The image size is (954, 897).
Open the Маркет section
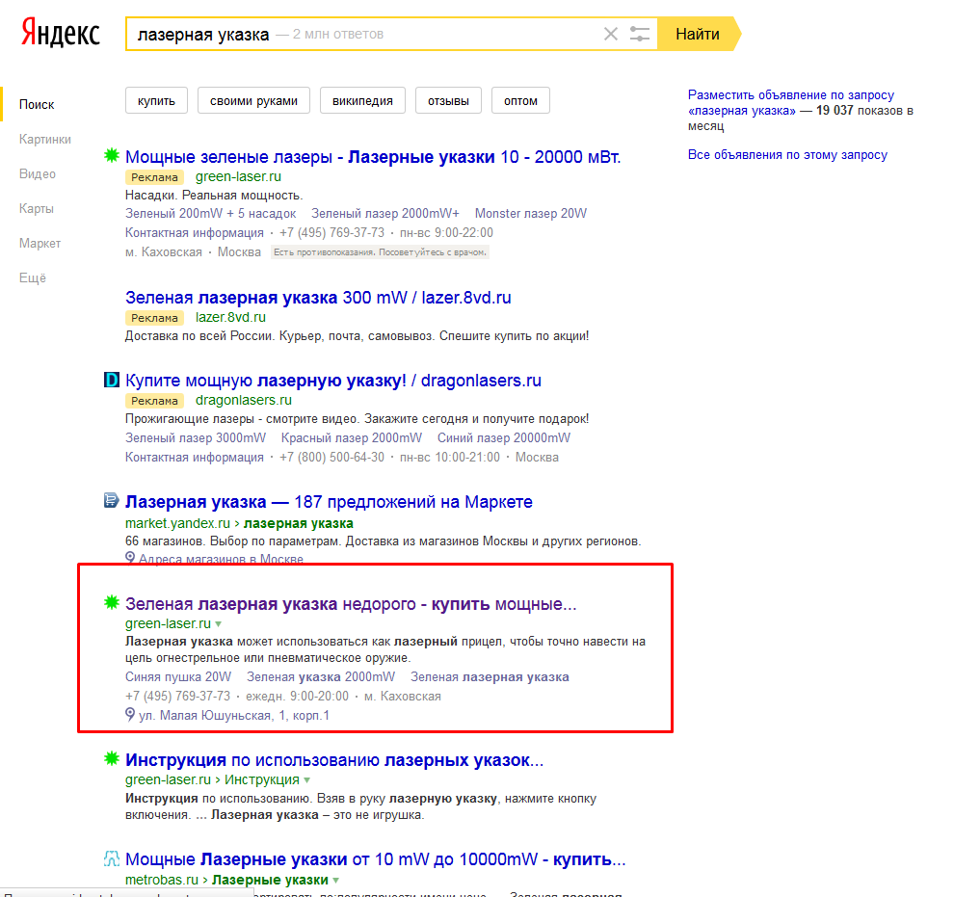click(40, 243)
